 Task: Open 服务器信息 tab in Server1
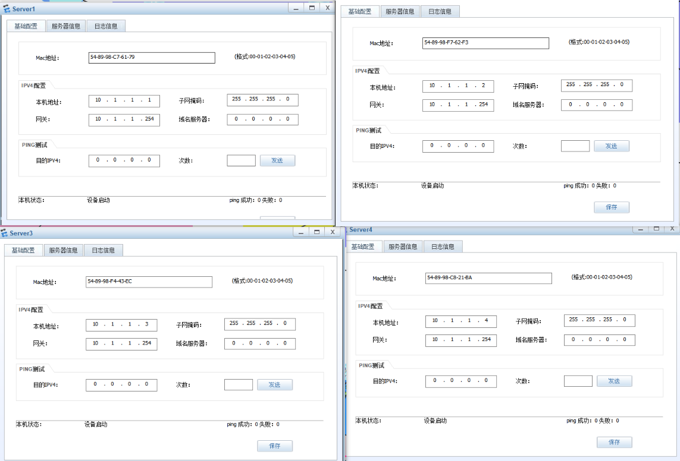[x=65, y=26]
